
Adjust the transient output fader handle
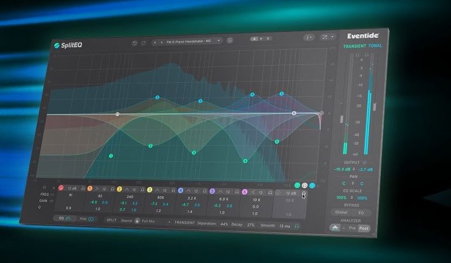(x=342, y=119)
